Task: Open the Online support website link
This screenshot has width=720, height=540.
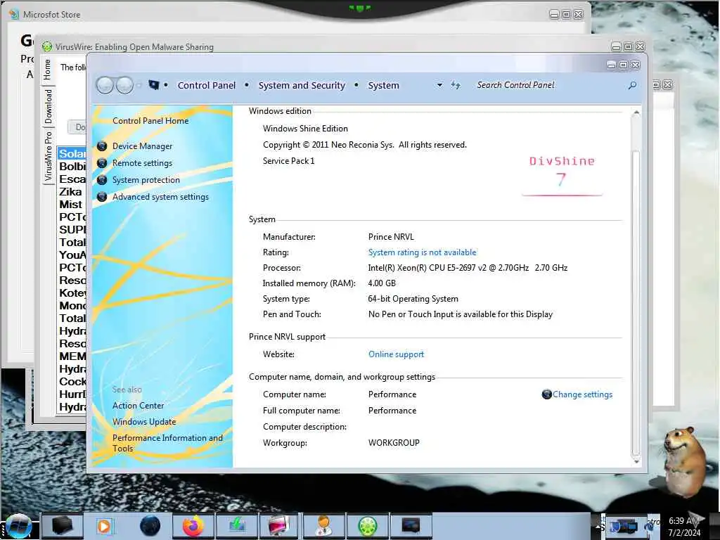Action: [x=396, y=354]
